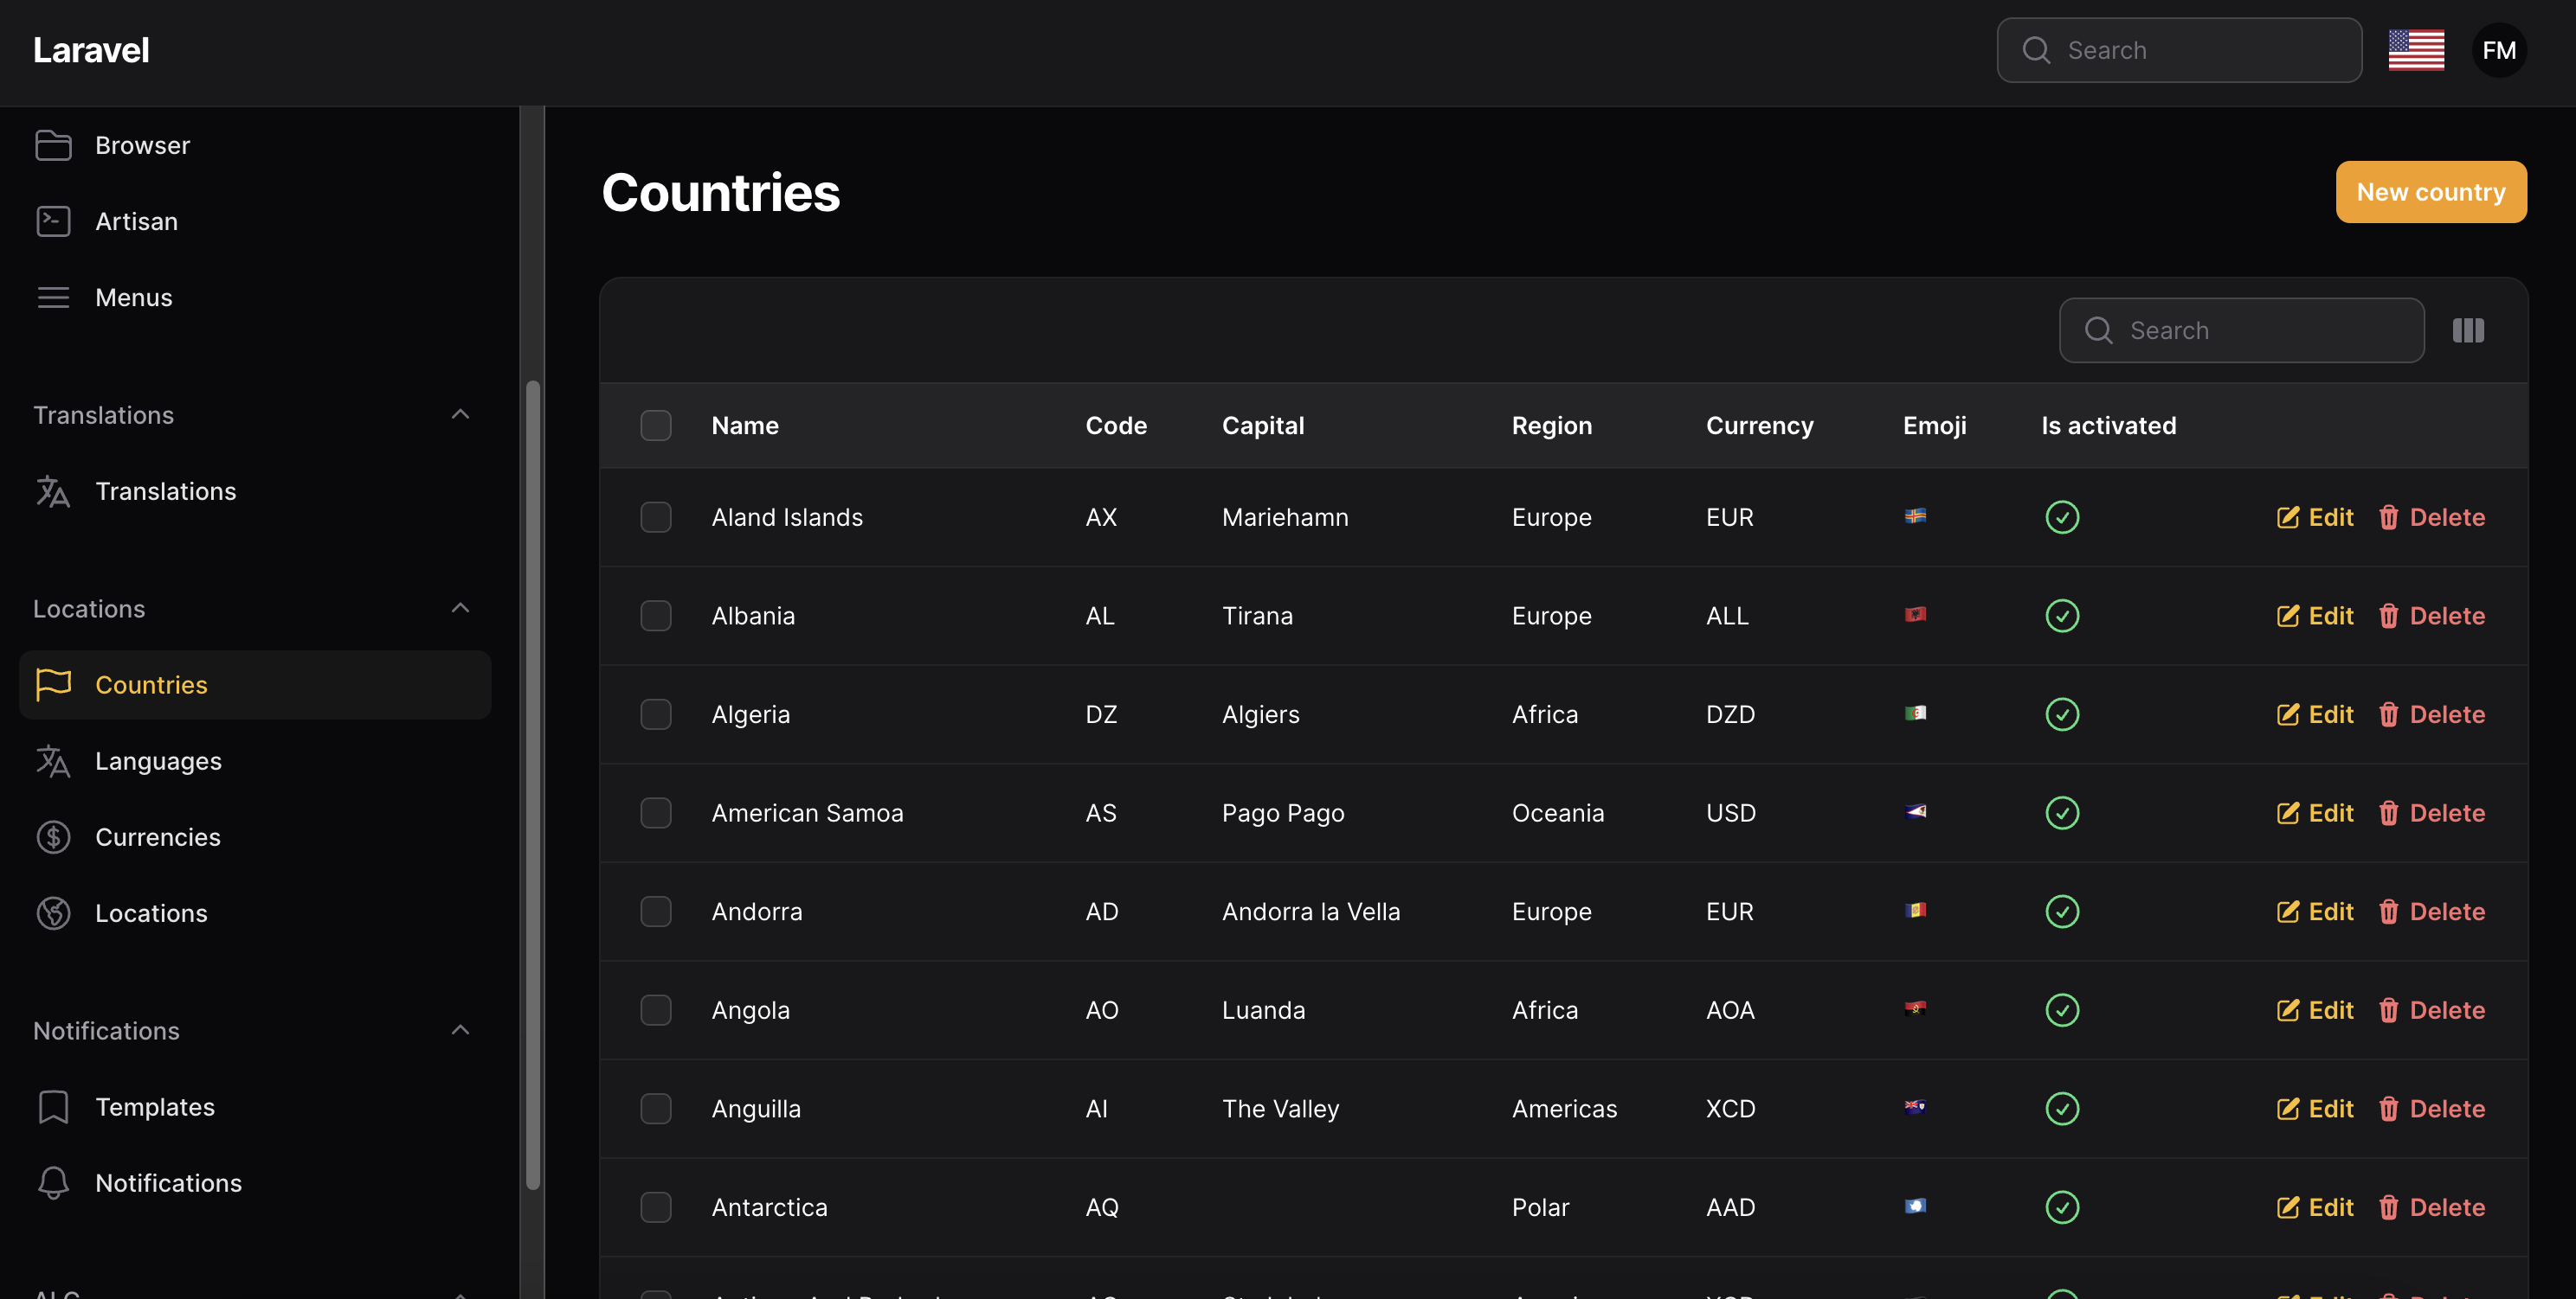Open the Languages menu item
Viewport: 2576px width, 1299px height.
click(x=158, y=761)
